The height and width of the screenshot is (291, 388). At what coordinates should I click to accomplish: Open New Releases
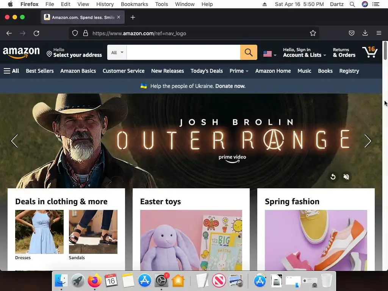tap(167, 71)
